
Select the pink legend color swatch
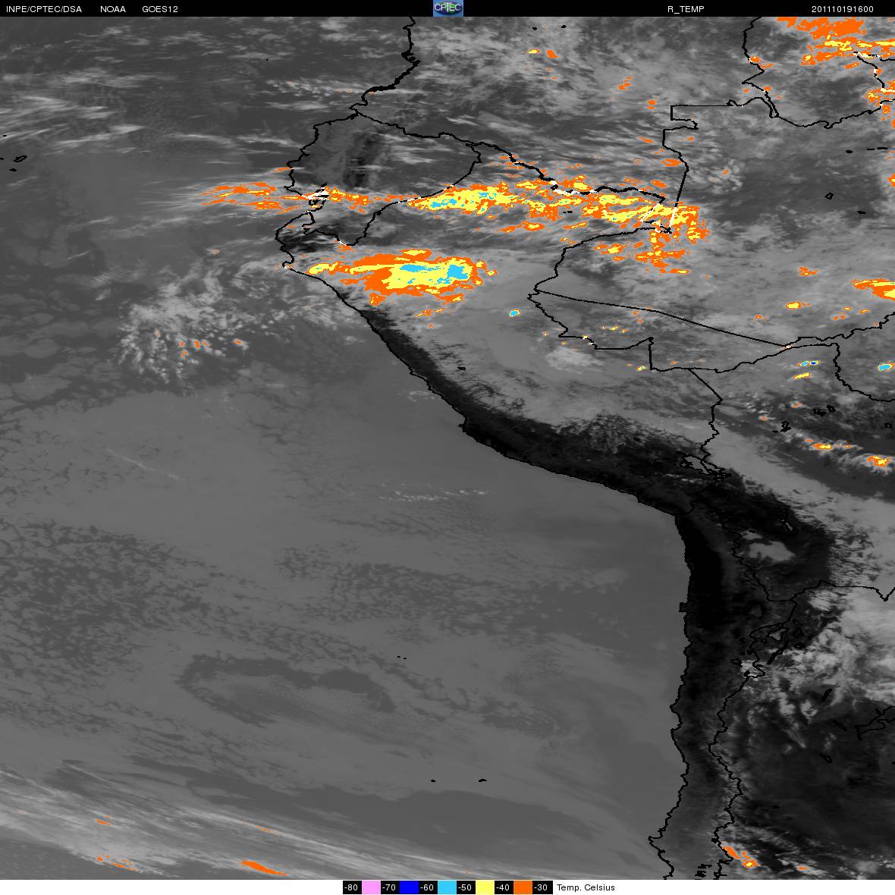(371, 887)
